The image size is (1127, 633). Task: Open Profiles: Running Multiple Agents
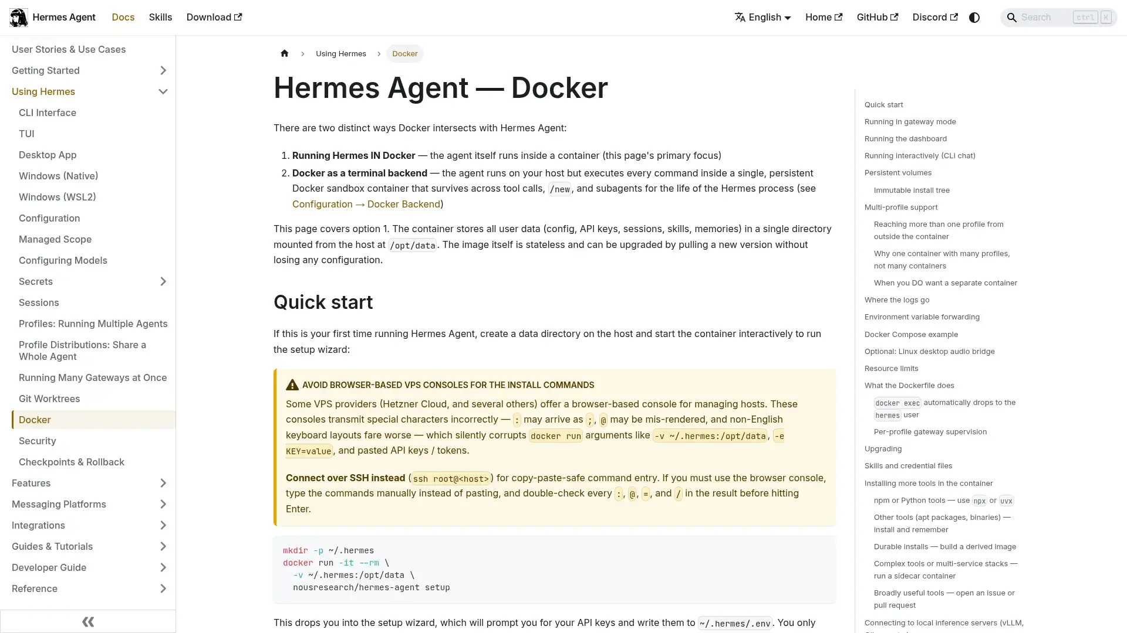[93, 324]
